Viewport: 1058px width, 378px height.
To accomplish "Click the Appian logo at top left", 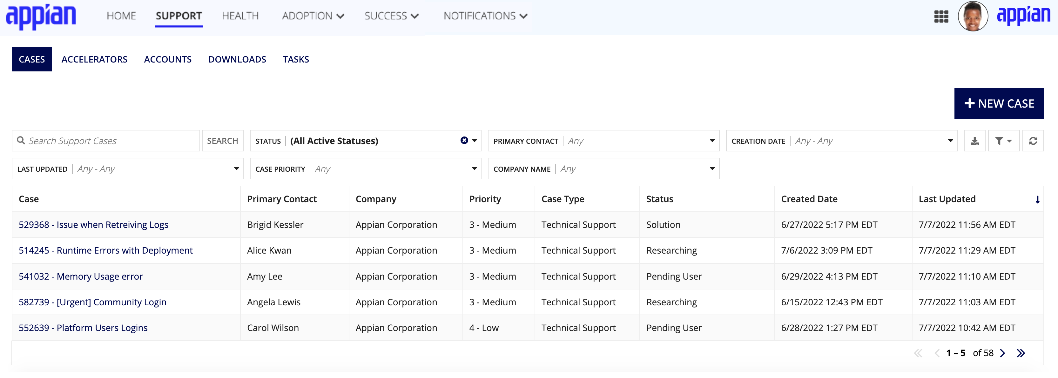I will pos(41,17).
